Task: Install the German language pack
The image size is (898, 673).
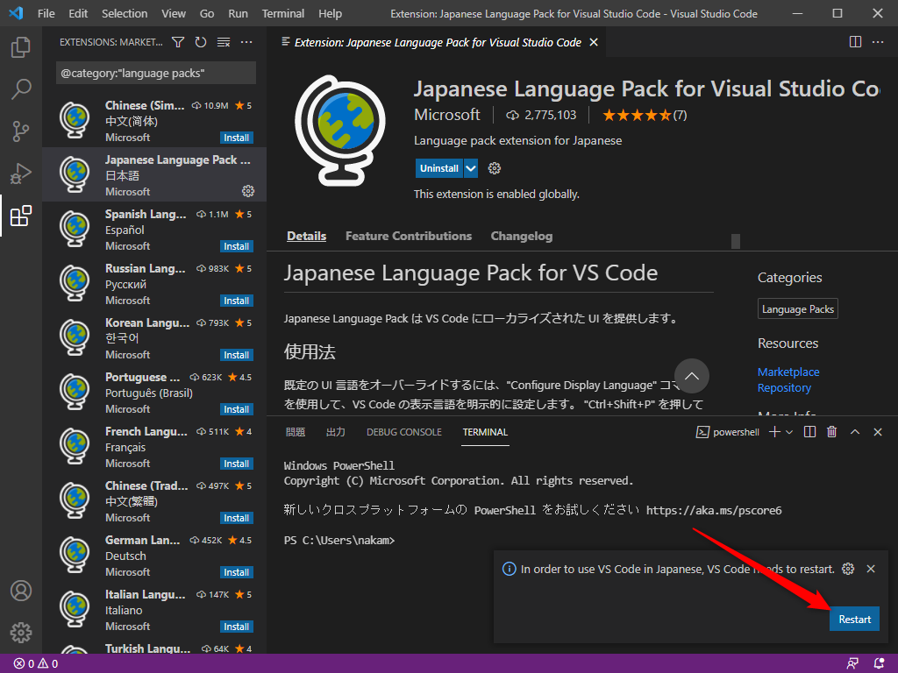Action: point(237,572)
